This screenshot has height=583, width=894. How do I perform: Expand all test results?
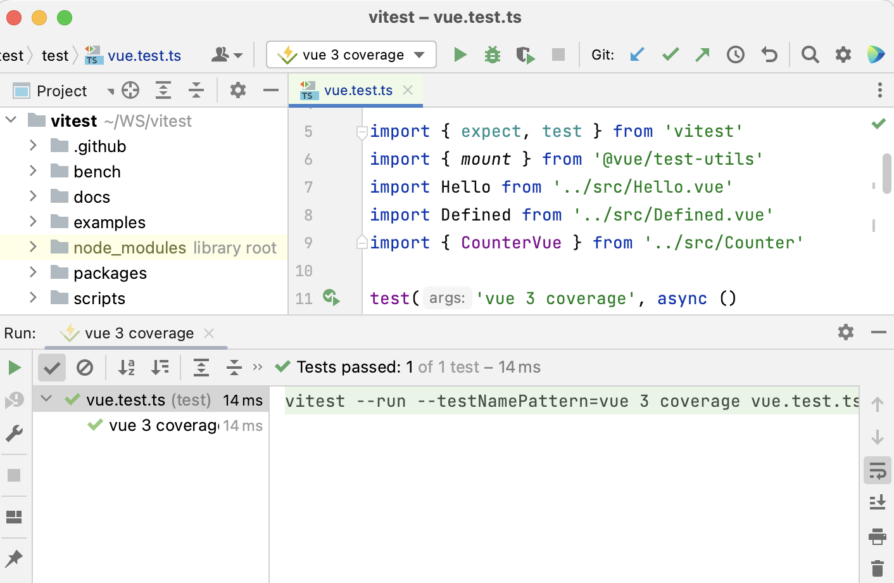[201, 368]
